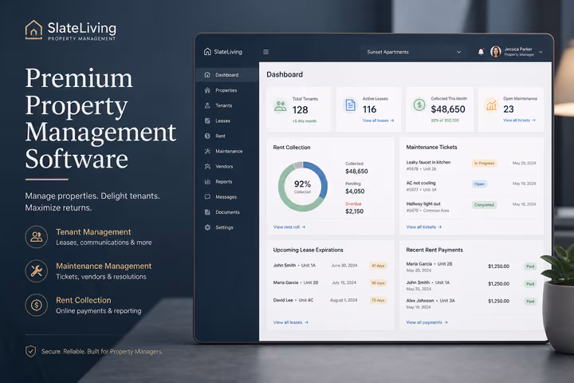Open Leases section from sidebar
Screen dimensions: 574x383
(222, 121)
